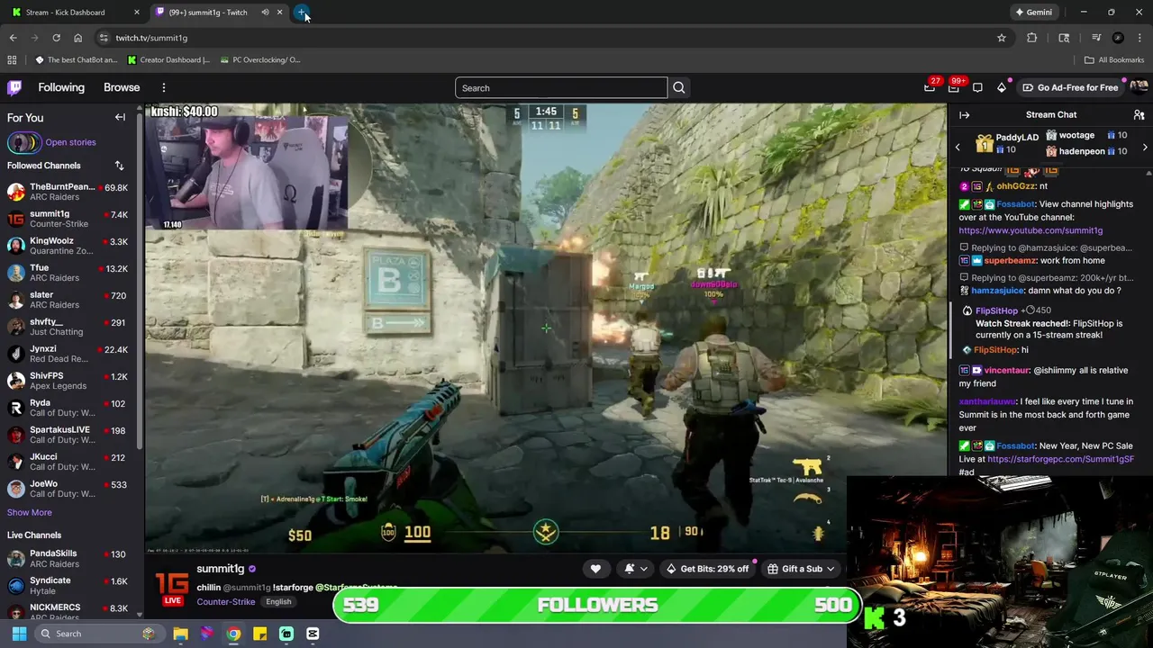Viewport: 1153px width, 648px height.
Task: Select ShivFPS channel in sidebar
Action: tap(71, 381)
